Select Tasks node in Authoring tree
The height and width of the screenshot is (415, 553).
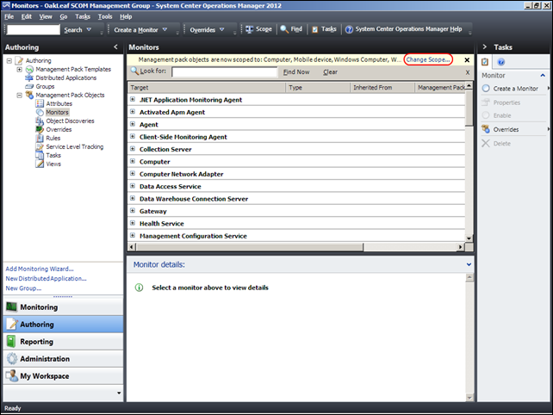tap(53, 156)
